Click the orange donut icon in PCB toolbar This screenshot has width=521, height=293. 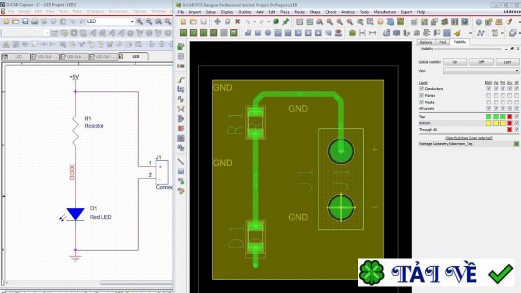click(x=380, y=22)
